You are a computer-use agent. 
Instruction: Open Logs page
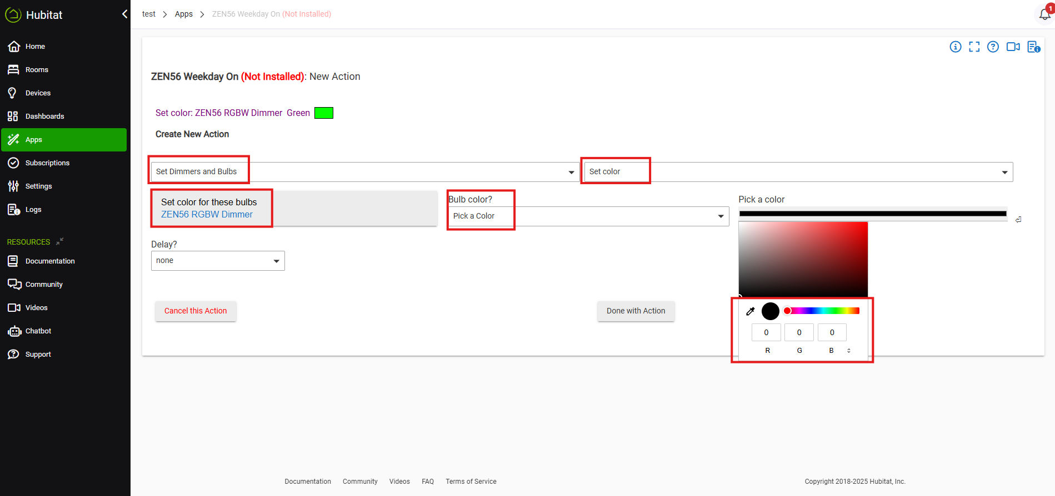pyautogui.click(x=64, y=210)
